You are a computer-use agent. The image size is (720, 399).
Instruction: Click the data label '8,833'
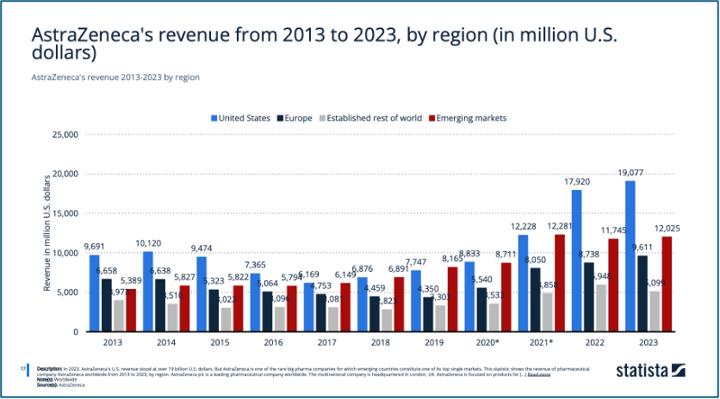click(469, 253)
